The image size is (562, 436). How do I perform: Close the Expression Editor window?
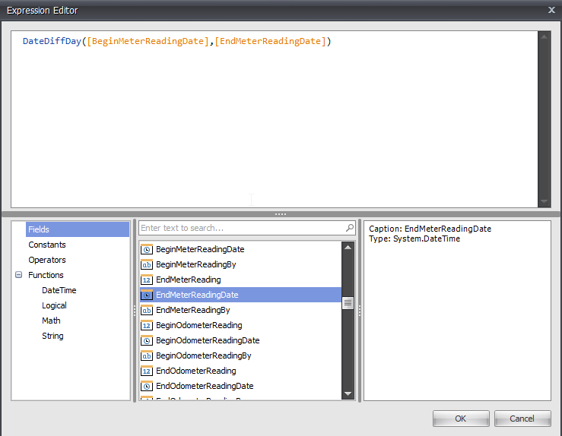(x=551, y=10)
